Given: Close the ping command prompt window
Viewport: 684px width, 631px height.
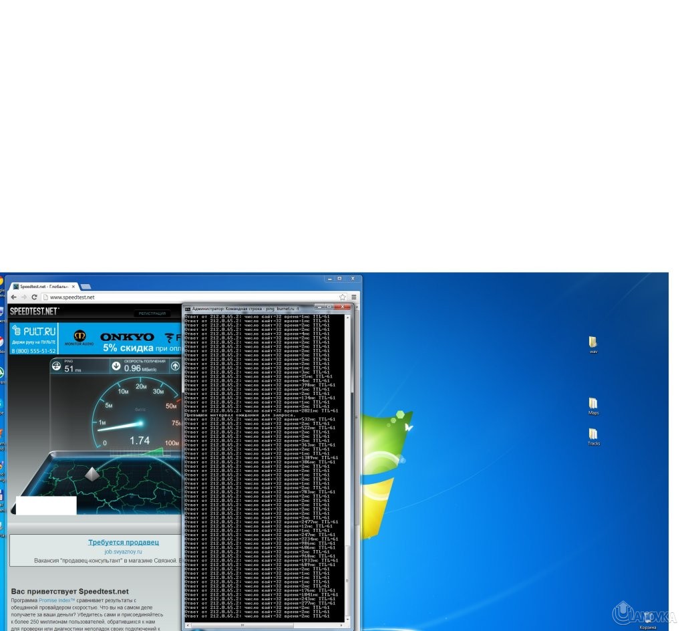Looking at the screenshot, I should 343,307.
